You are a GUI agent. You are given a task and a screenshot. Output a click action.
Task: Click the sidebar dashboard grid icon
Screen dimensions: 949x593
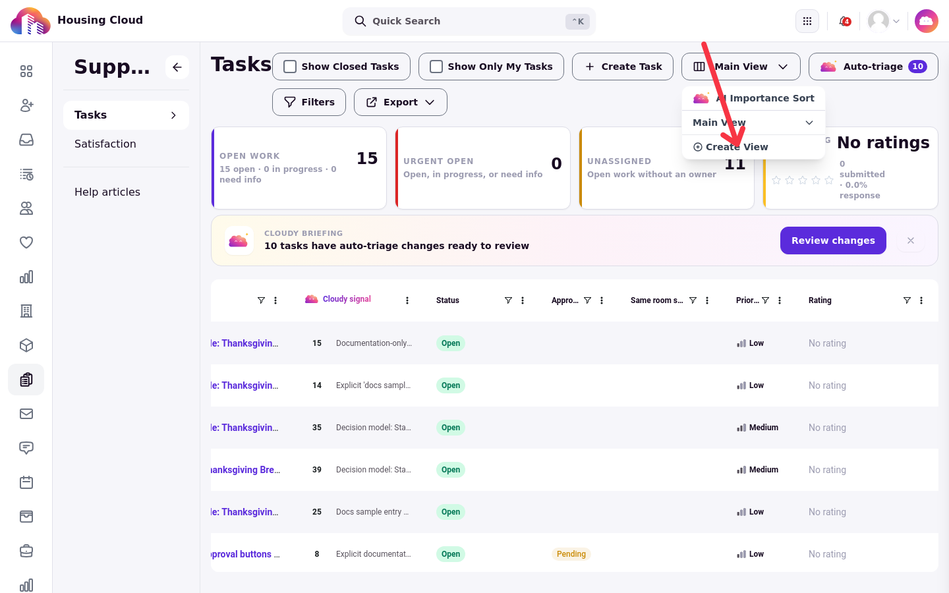[x=26, y=71]
